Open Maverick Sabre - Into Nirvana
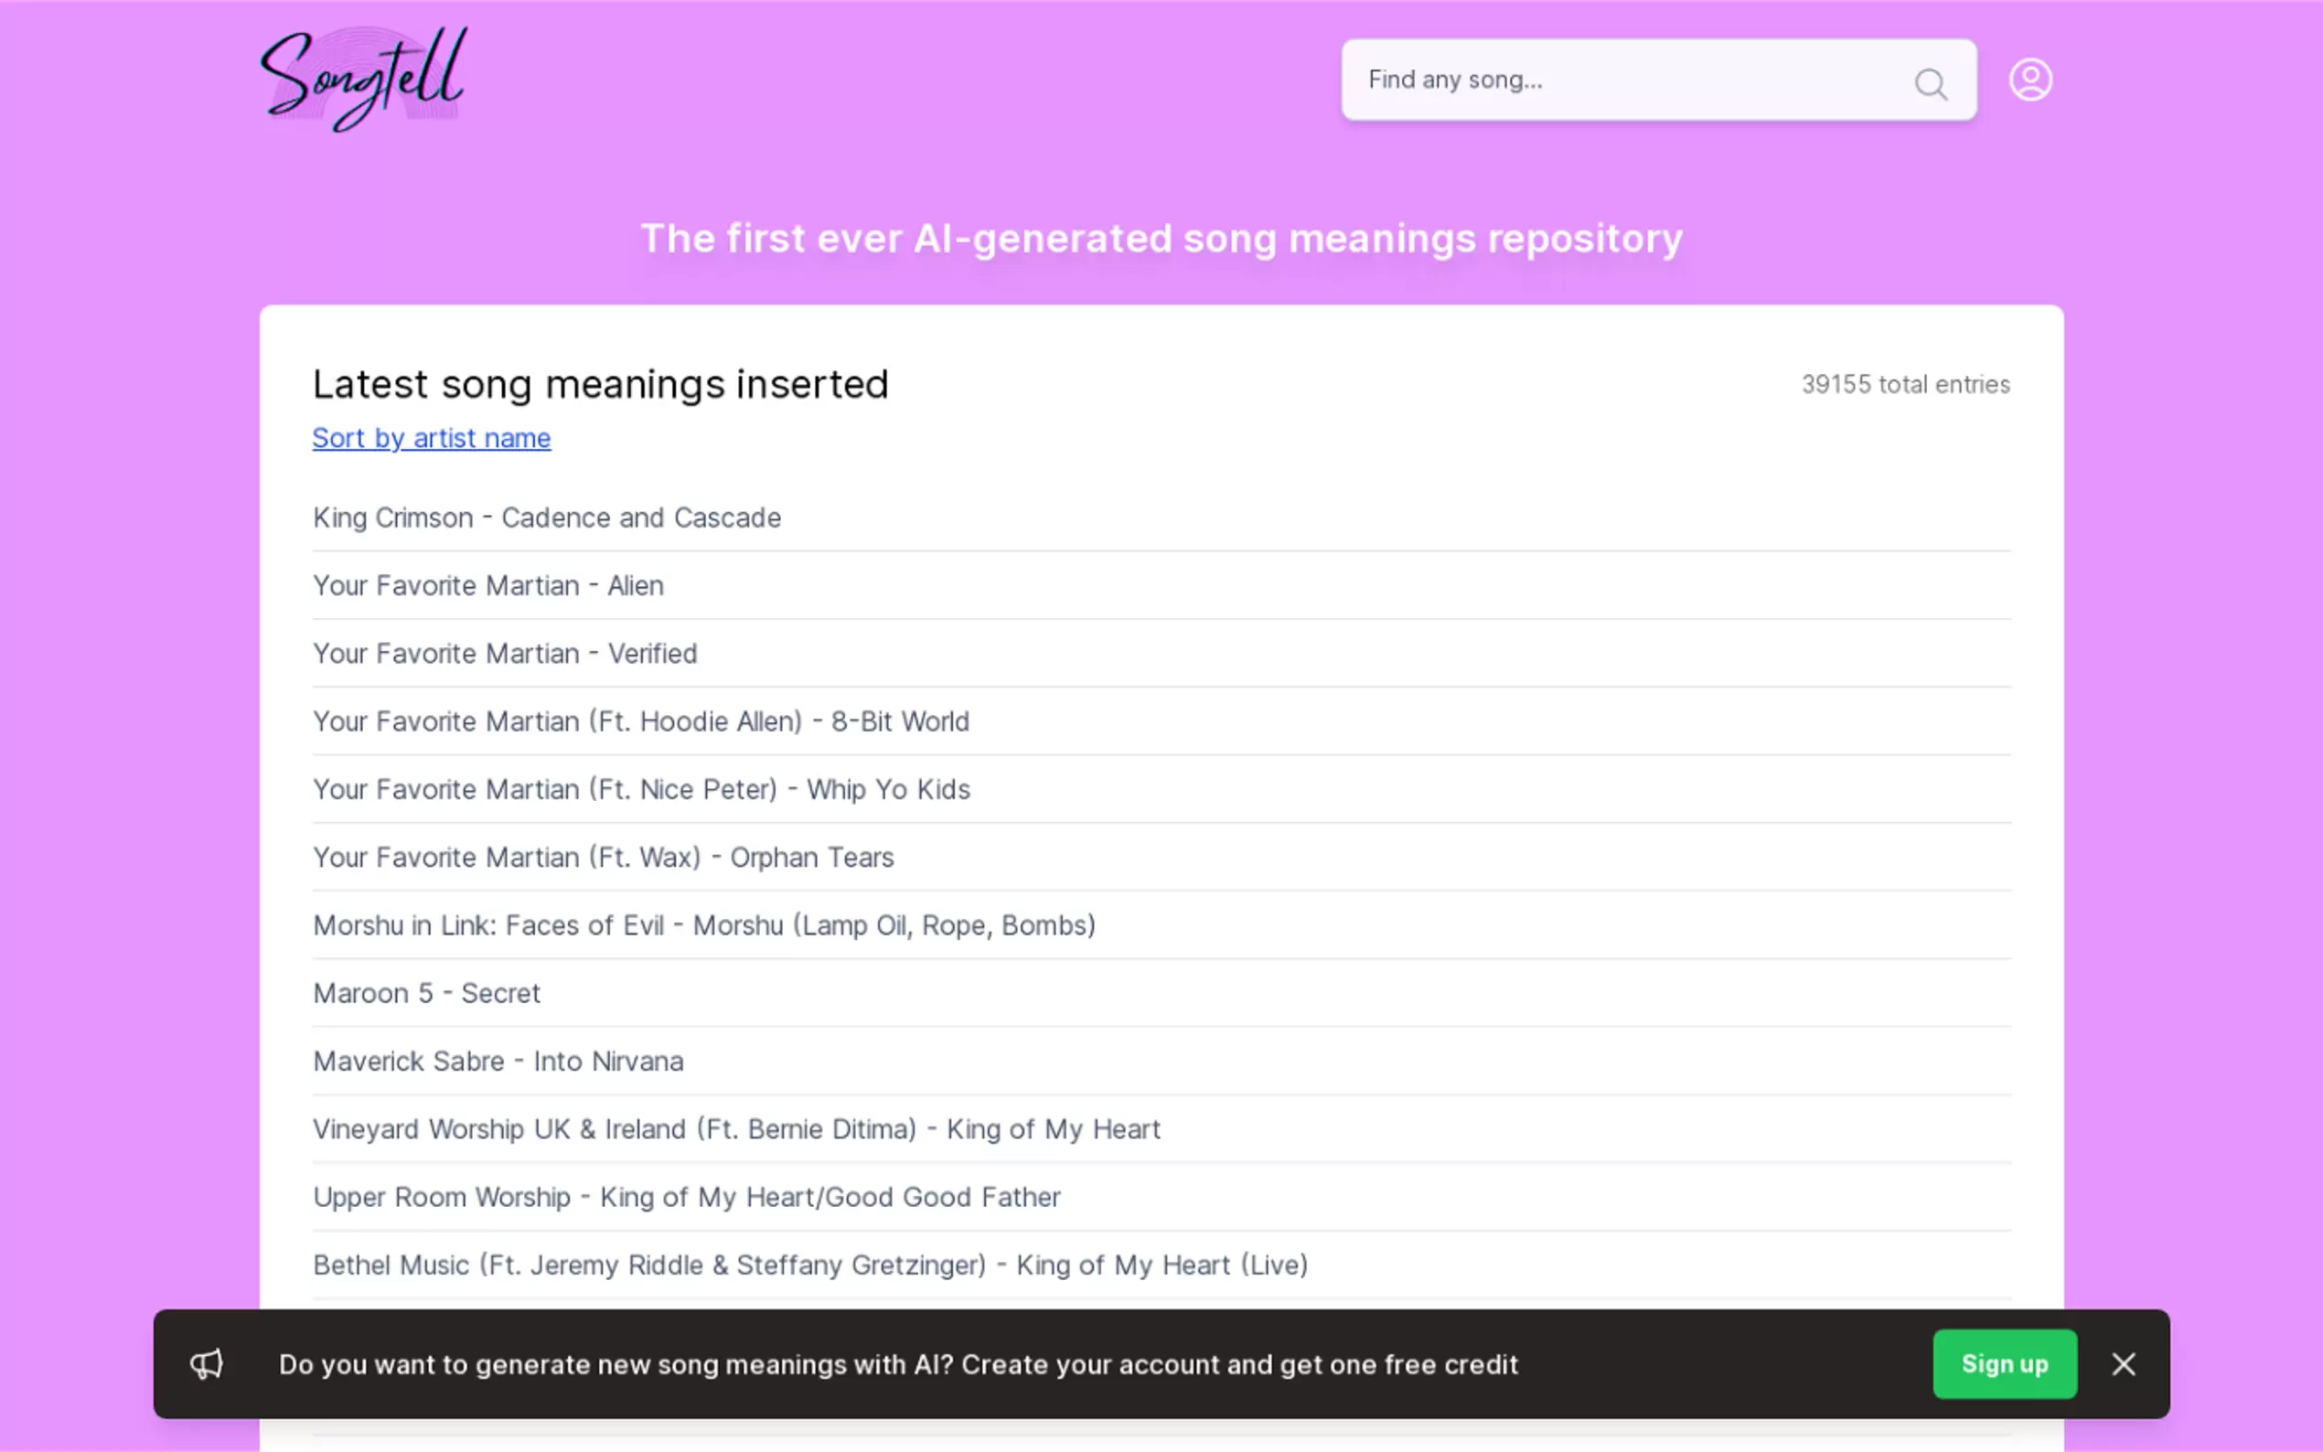The image size is (2323, 1452). [x=498, y=1062]
